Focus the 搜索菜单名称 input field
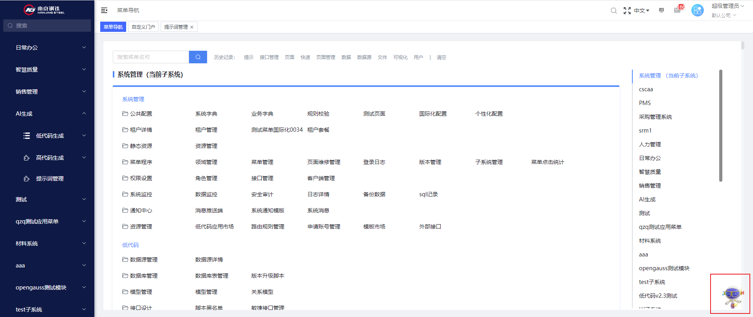Screen dimensions: 753x317 pos(151,57)
